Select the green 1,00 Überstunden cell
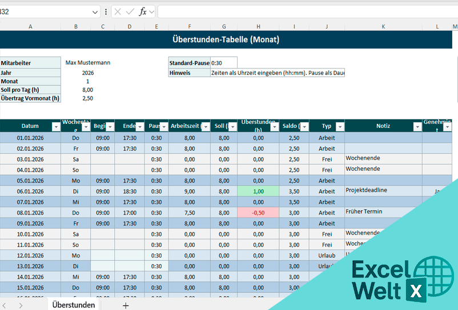 [259, 191]
